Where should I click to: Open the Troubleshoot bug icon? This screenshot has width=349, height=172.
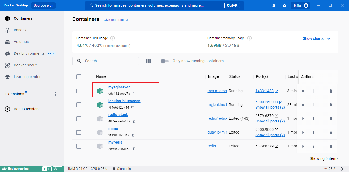[x=274, y=6]
